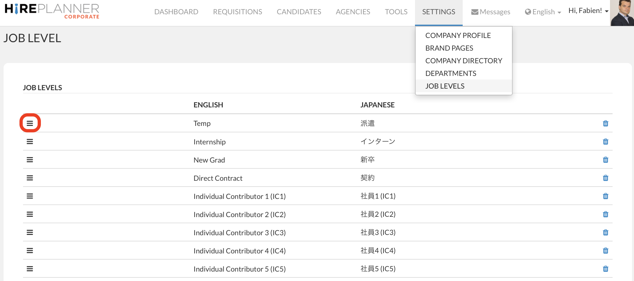634x281 pixels.
Task: Open the Agencies tab
Action: point(353,12)
